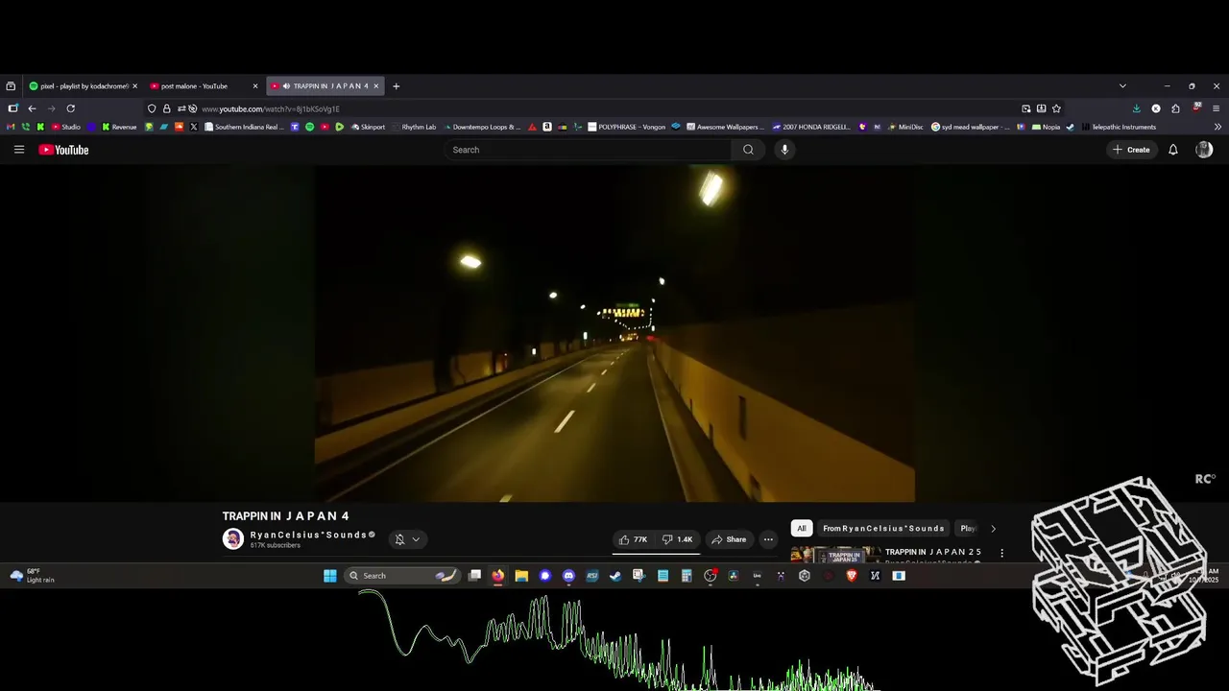Screen dimensions: 1229x691
Task: Open Light rain weather widget
Action: point(32,576)
